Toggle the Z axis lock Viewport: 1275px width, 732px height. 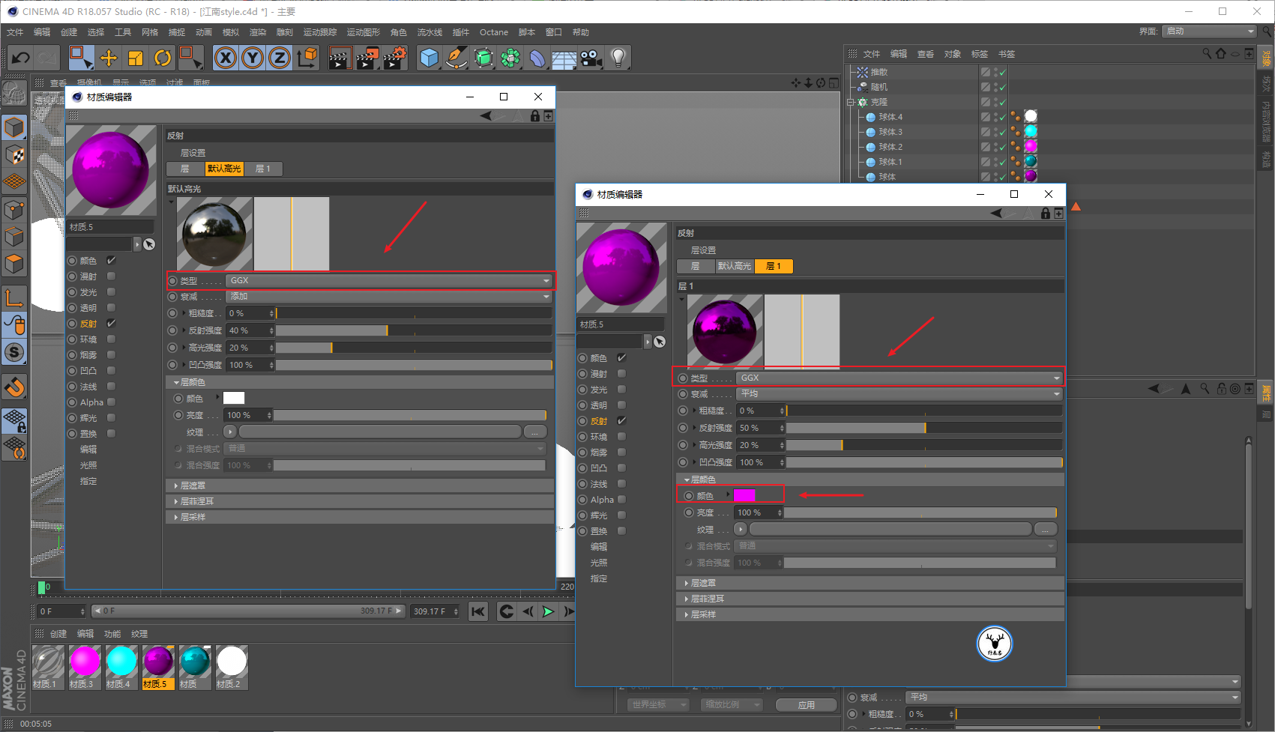[x=280, y=58]
